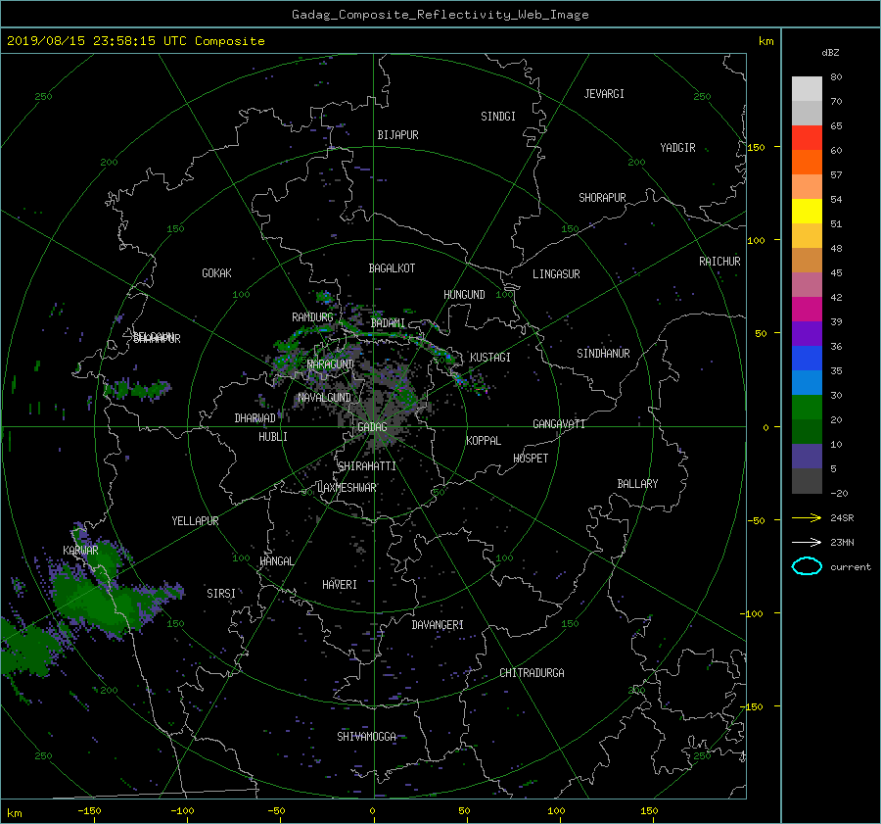Click the yellow 24SR arrow legend icon
This screenshot has height=824, width=881.
(807, 517)
